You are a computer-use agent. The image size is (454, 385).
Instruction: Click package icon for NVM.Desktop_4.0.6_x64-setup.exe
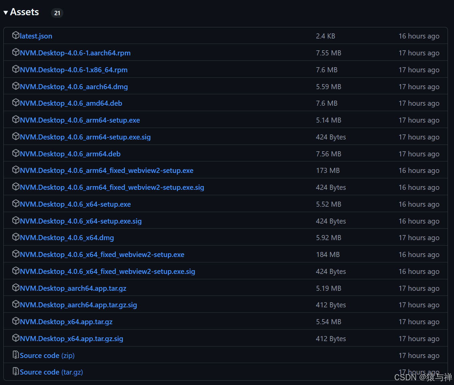click(x=16, y=203)
